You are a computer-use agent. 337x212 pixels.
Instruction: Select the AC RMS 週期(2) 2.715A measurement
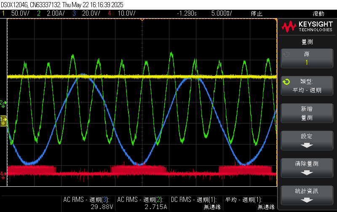click(142, 203)
